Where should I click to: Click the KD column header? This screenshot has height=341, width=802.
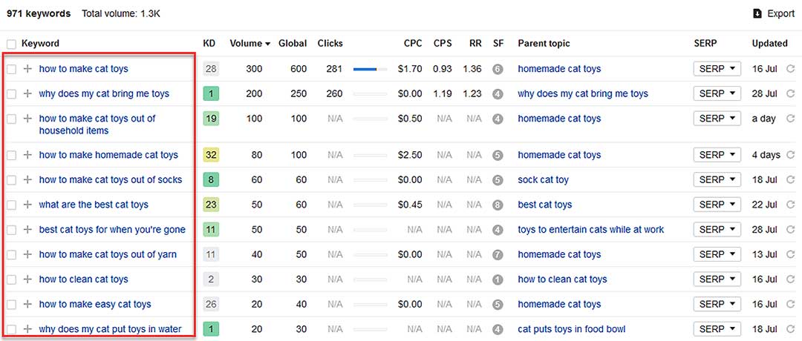pyautogui.click(x=209, y=44)
